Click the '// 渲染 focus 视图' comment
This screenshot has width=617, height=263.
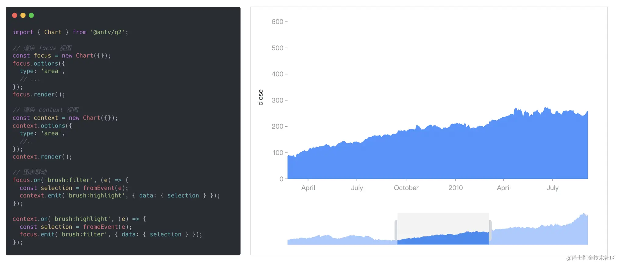(42, 48)
